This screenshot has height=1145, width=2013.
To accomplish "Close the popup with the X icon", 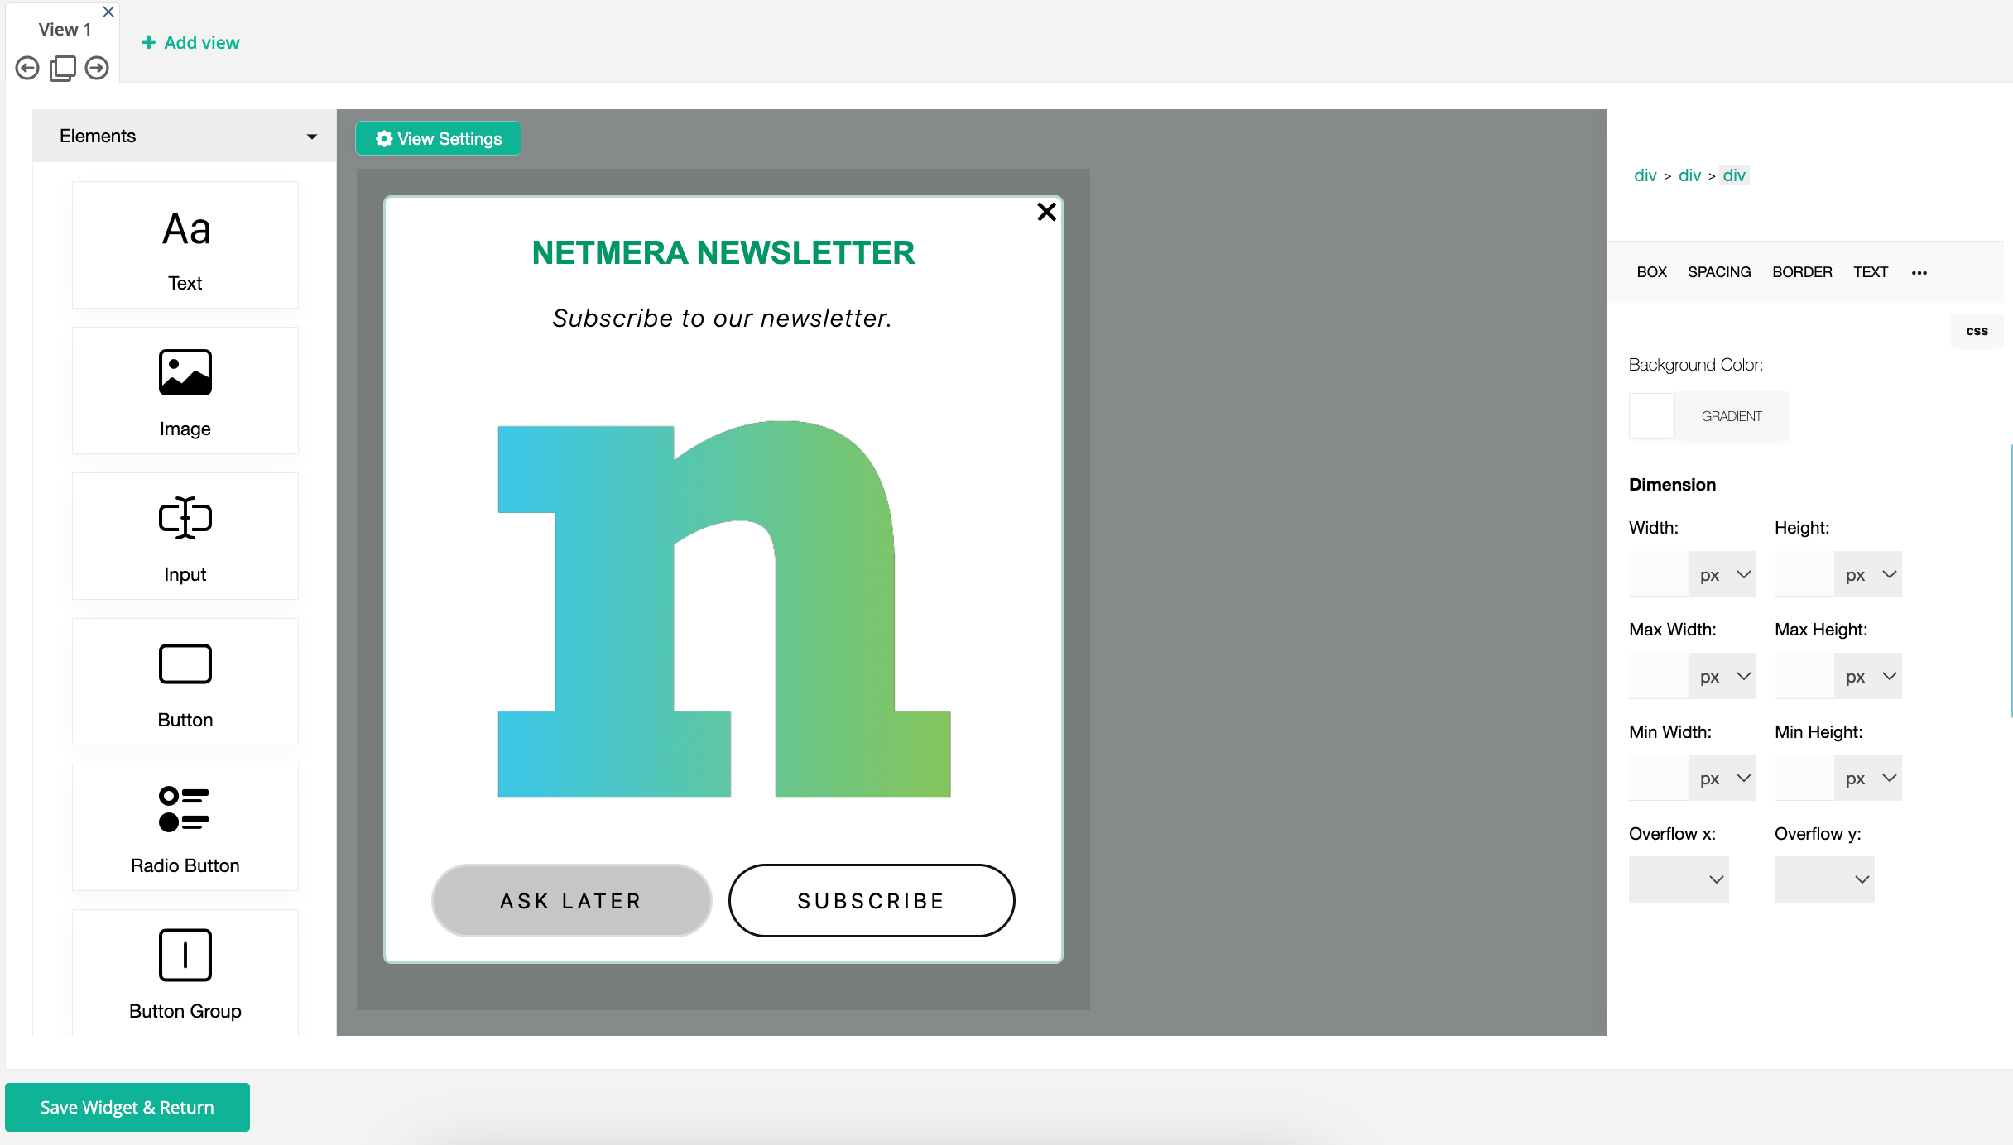I will (1046, 212).
